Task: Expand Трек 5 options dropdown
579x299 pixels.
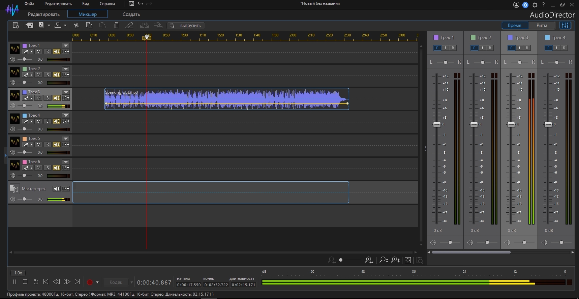Action: point(66,139)
